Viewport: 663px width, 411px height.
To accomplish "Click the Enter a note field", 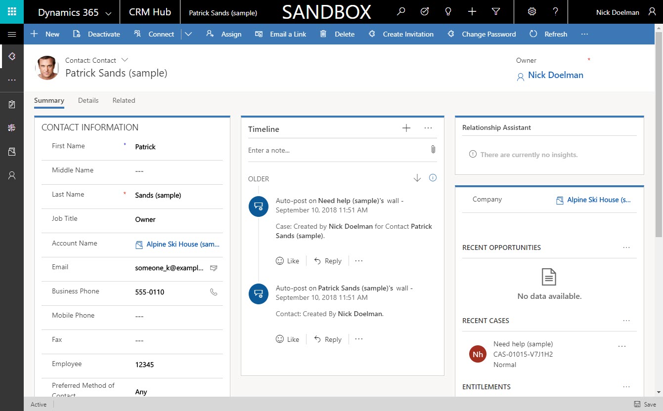I will coord(336,150).
